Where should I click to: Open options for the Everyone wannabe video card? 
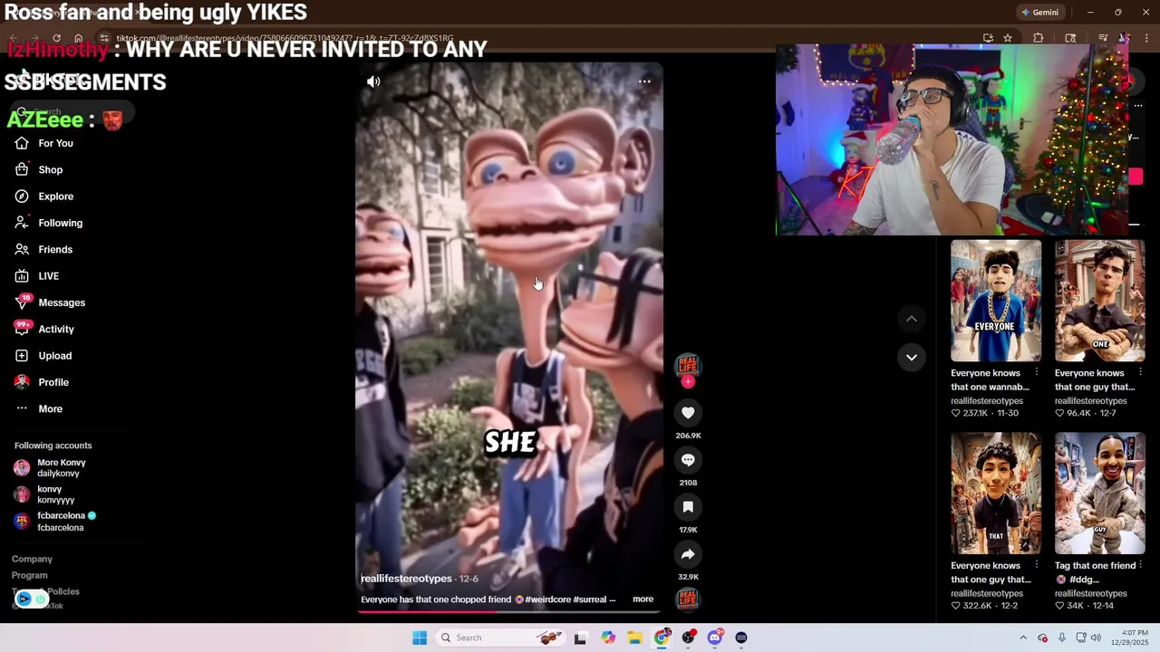1036,372
